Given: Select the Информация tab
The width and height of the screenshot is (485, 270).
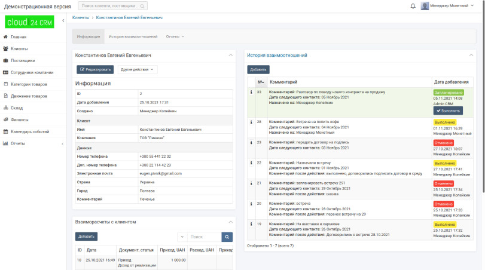Looking at the screenshot, I should [x=89, y=36].
